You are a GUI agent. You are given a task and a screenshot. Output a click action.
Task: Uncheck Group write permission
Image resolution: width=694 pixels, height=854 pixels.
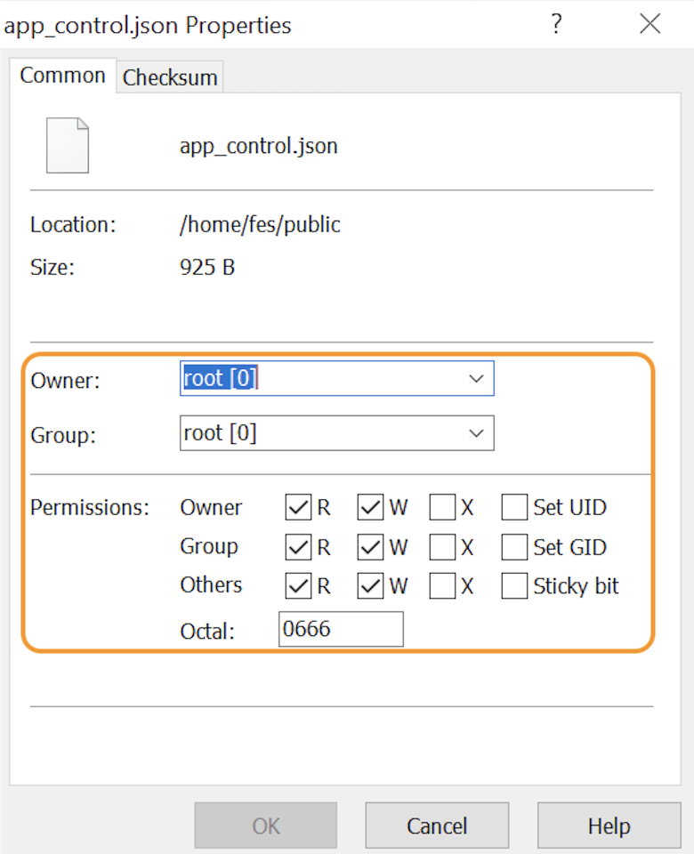click(x=370, y=547)
